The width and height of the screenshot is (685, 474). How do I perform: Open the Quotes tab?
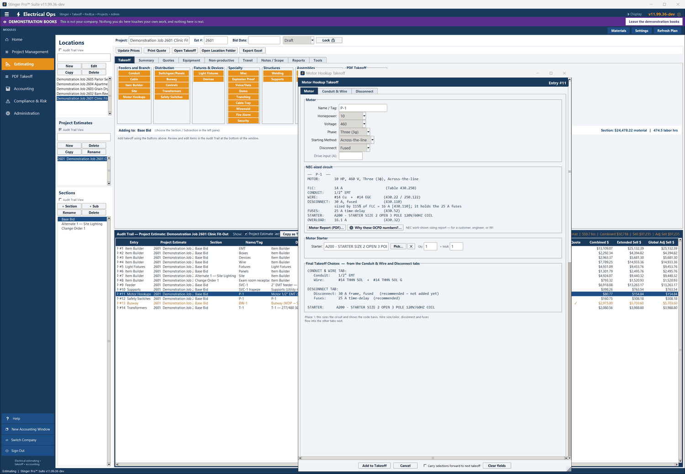[169, 60]
